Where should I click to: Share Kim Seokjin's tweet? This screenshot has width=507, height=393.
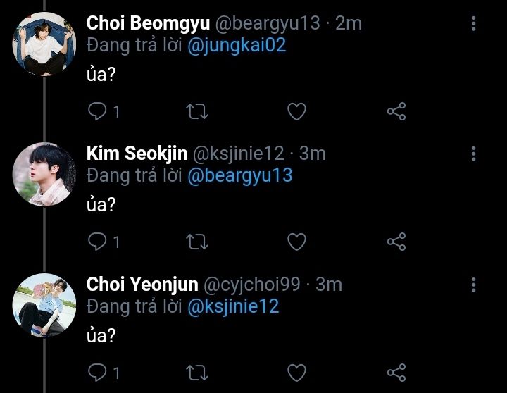(396, 242)
